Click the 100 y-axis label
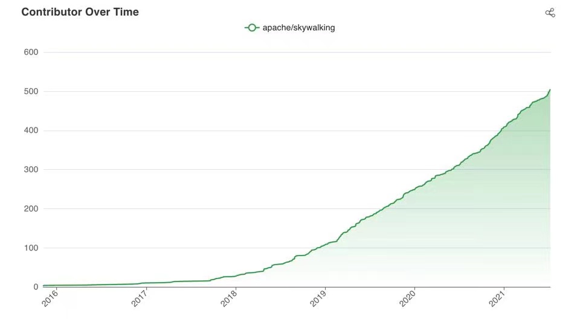 pos(31,248)
